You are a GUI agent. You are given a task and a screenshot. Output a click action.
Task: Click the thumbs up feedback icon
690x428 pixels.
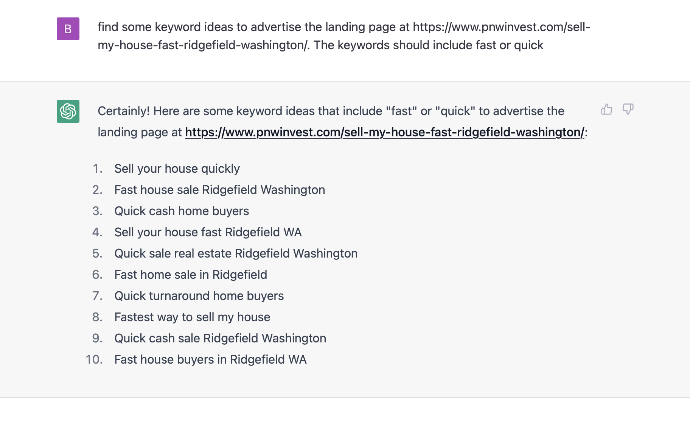[x=606, y=109]
